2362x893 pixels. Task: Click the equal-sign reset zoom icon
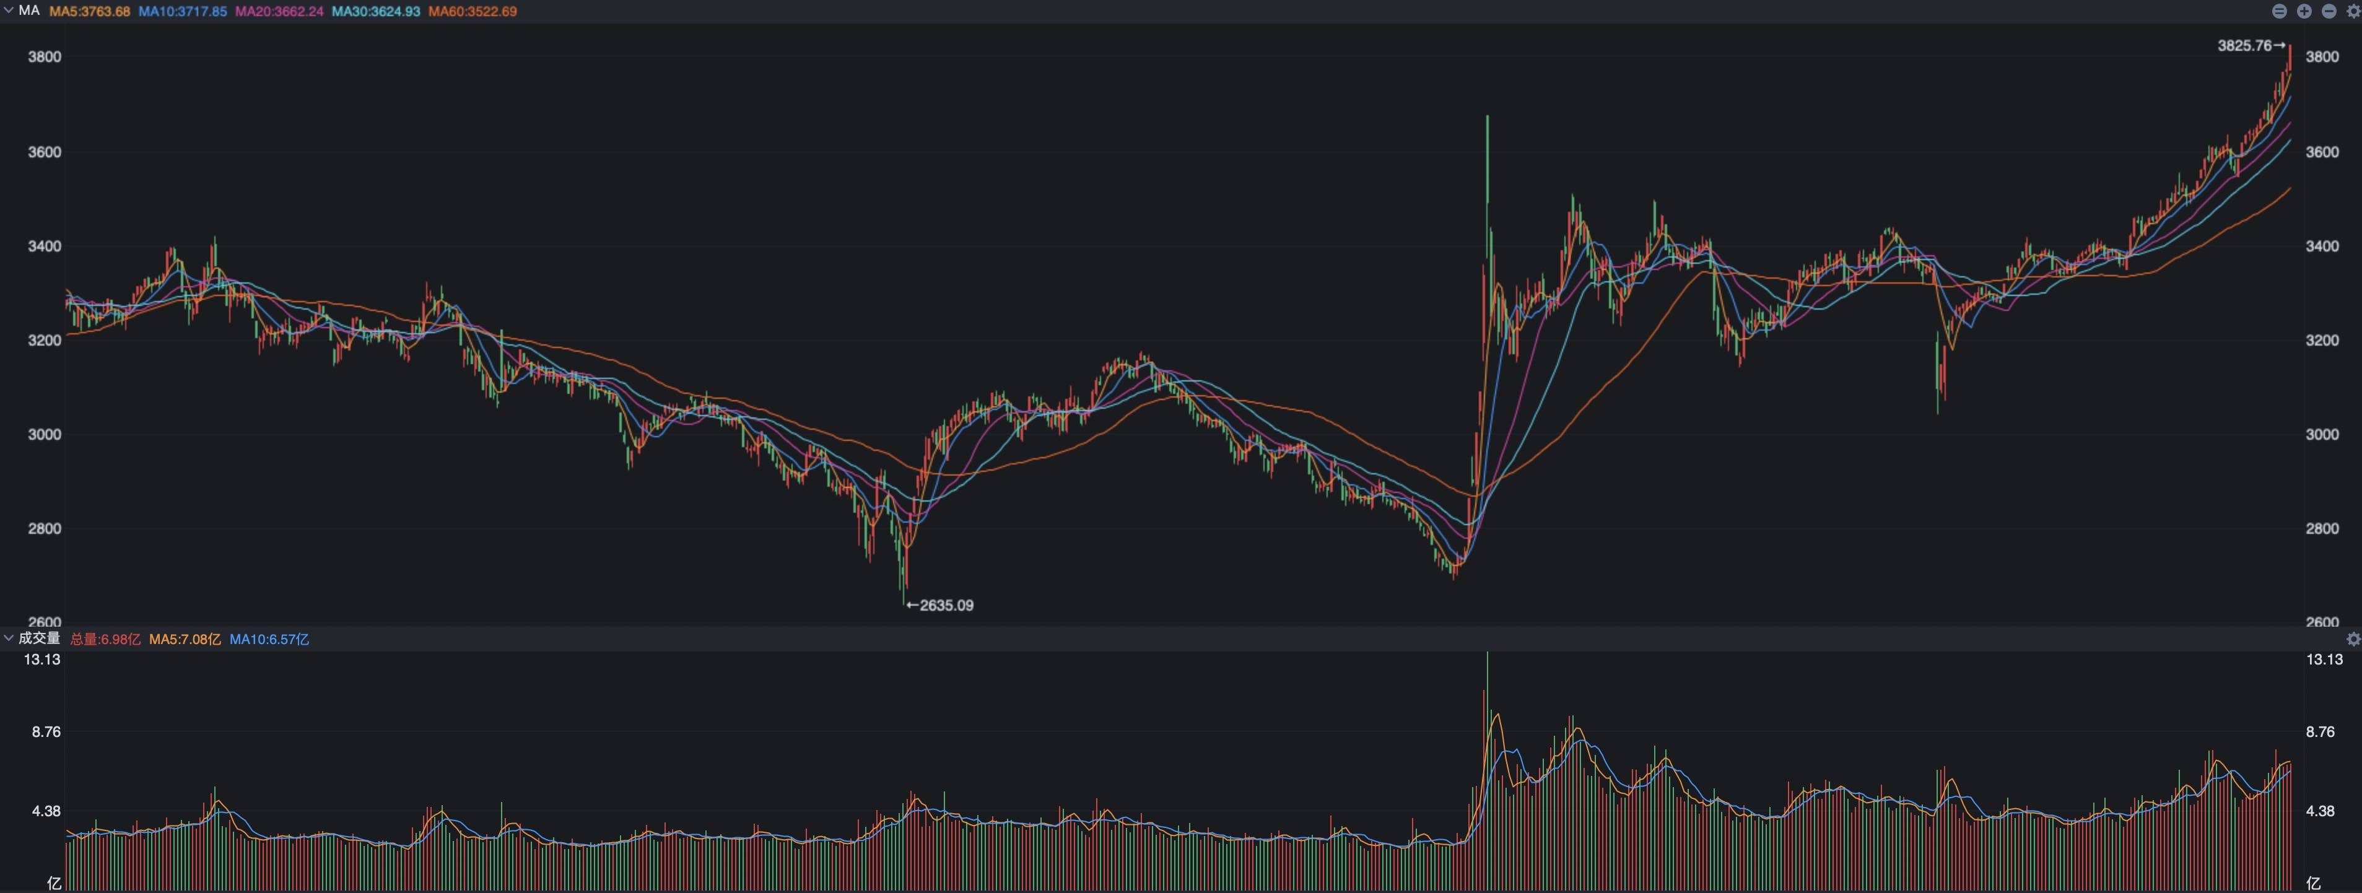click(2280, 11)
